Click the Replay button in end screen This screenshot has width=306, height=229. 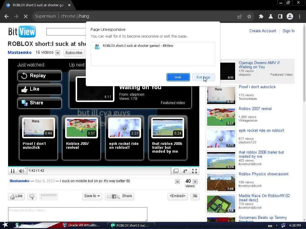point(39,76)
